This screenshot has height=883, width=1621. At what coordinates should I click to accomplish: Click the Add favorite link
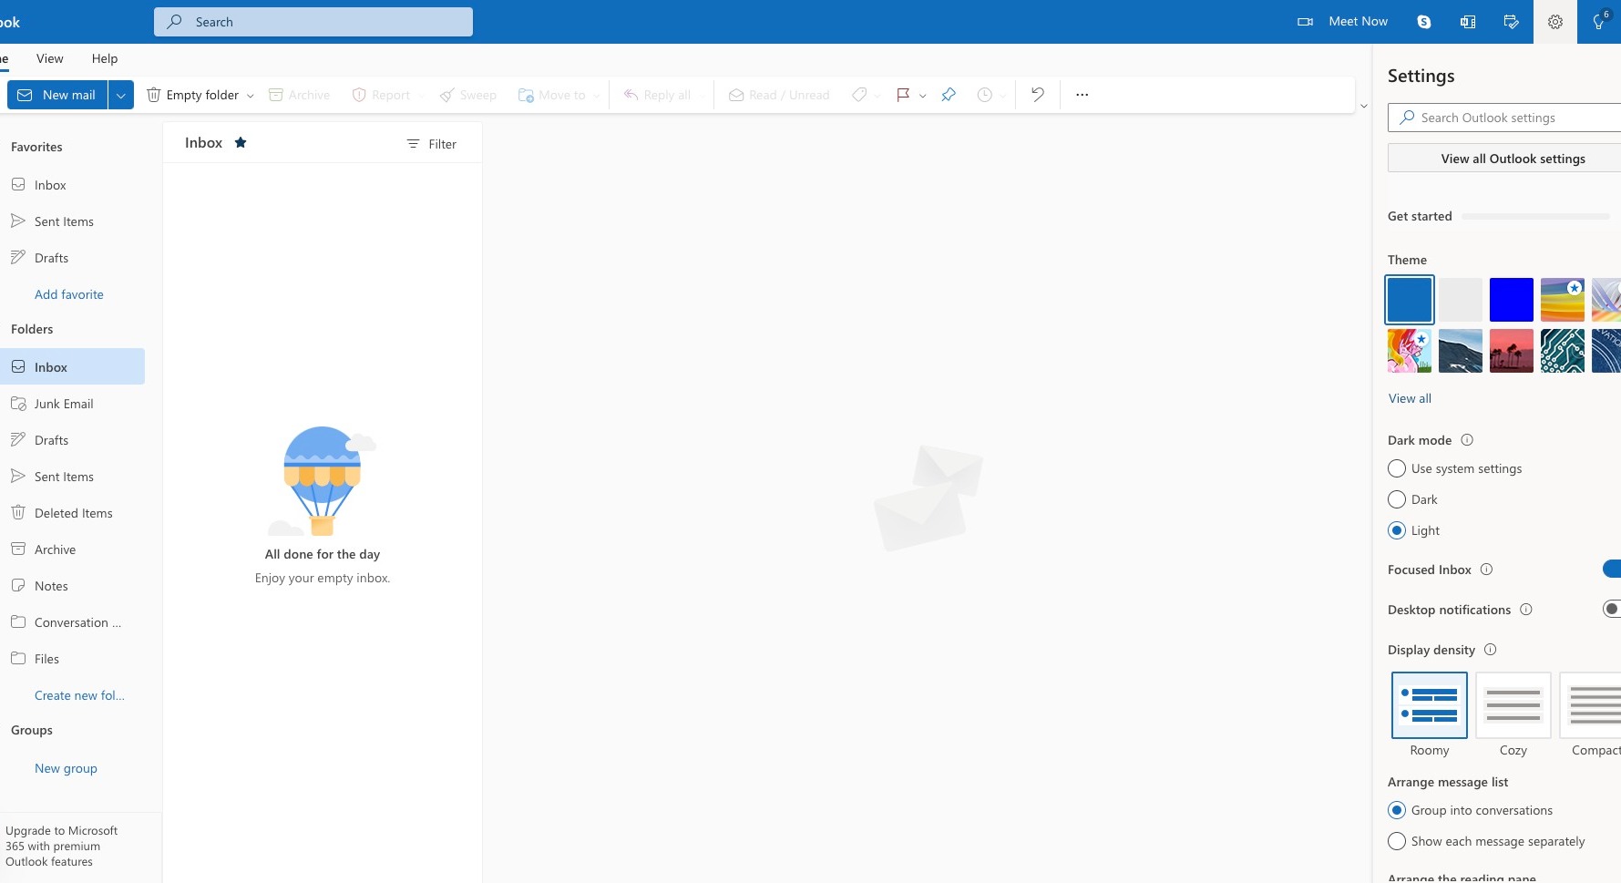pyautogui.click(x=69, y=294)
